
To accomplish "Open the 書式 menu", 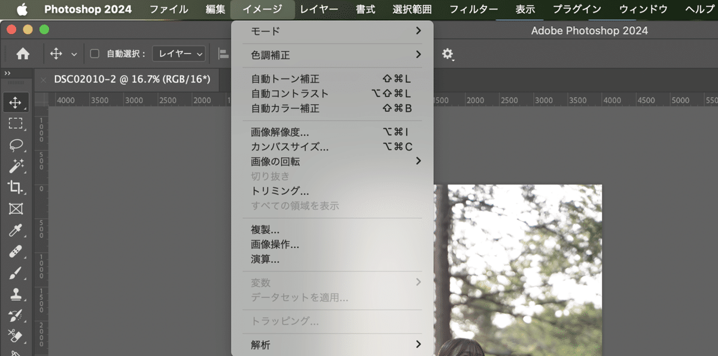I will [365, 9].
